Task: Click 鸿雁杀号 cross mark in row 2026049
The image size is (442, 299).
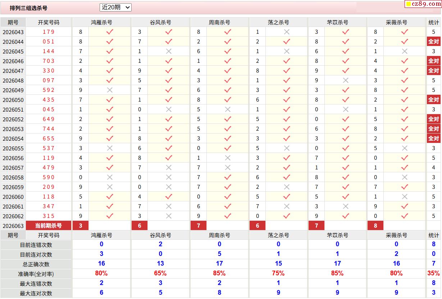Action: pos(110,90)
